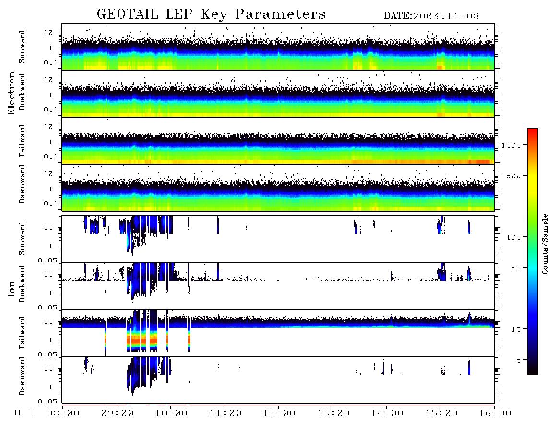Click the 50 colorbar tick label
Image resolution: width=548 pixels, height=422 pixels.
(x=516, y=268)
